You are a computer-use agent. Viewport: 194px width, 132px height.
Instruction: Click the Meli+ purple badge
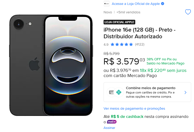[112, 122]
